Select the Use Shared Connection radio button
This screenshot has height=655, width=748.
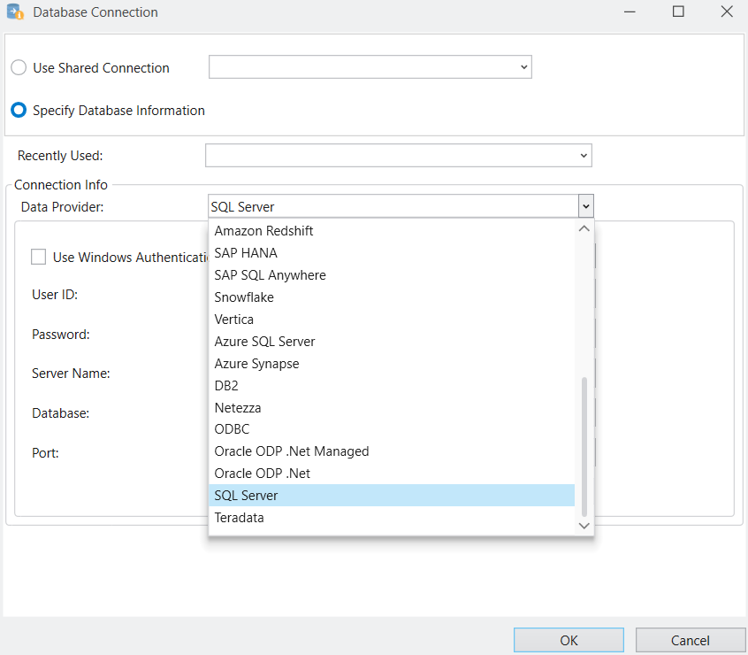pos(19,68)
